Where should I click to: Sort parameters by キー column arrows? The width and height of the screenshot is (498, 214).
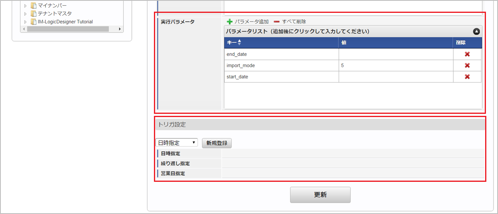pyautogui.click(x=240, y=42)
